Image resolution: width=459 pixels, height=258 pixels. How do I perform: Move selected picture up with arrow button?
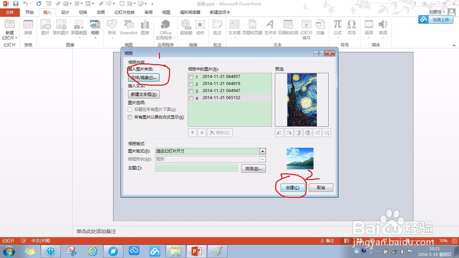192,133
